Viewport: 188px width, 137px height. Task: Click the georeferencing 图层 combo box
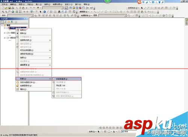[113, 15]
